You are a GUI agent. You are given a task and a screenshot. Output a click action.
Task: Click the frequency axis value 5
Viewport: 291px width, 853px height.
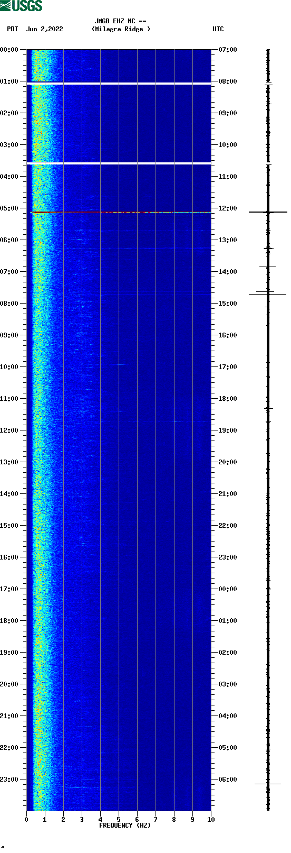tap(119, 820)
